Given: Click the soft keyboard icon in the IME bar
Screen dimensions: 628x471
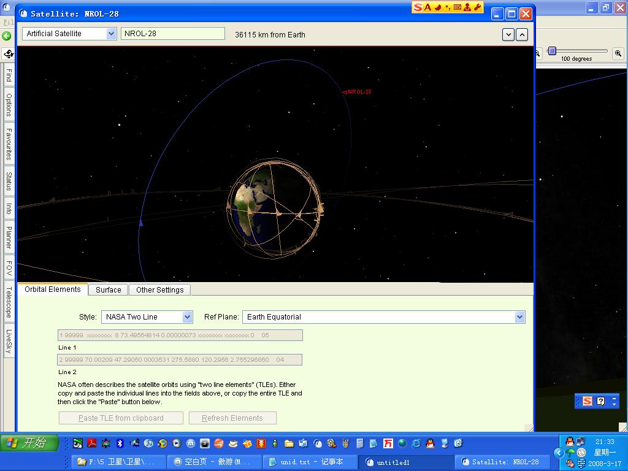Looking at the screenshot, I should [x=458, y=7].
